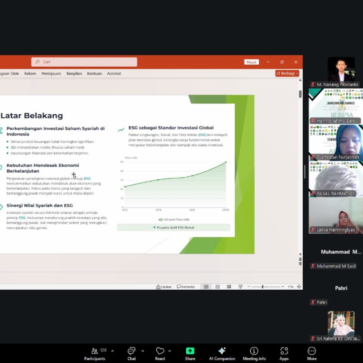Open the More meeting options
363x363 pixels.
[x=312, y=353]
